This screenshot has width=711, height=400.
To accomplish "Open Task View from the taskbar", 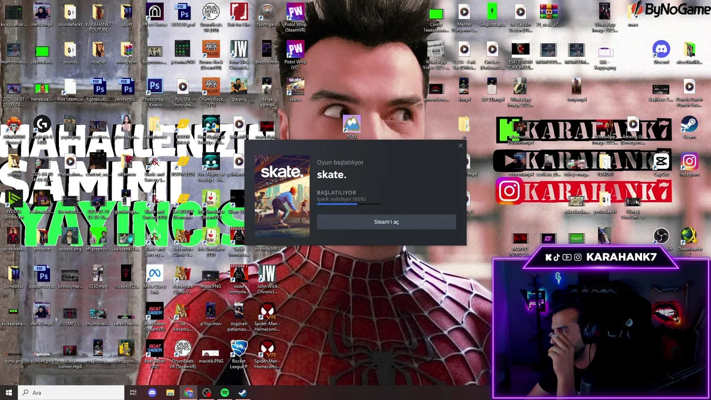I will click(133, 393).
